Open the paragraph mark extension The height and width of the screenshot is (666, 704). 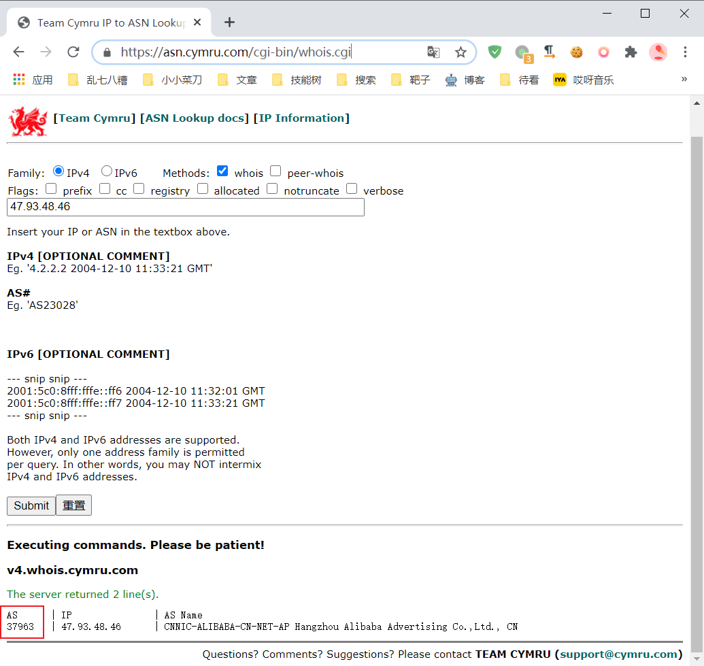click(x=550, y=52)
